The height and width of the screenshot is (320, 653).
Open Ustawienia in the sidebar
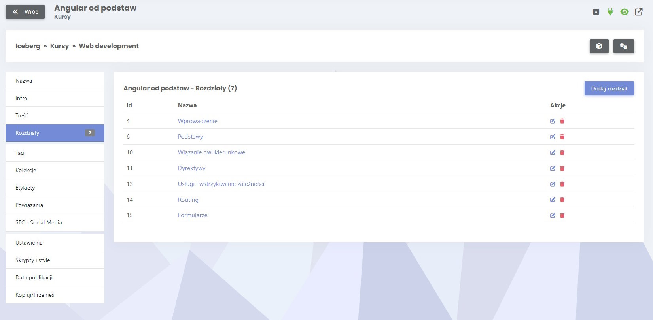tap(55, 243)
